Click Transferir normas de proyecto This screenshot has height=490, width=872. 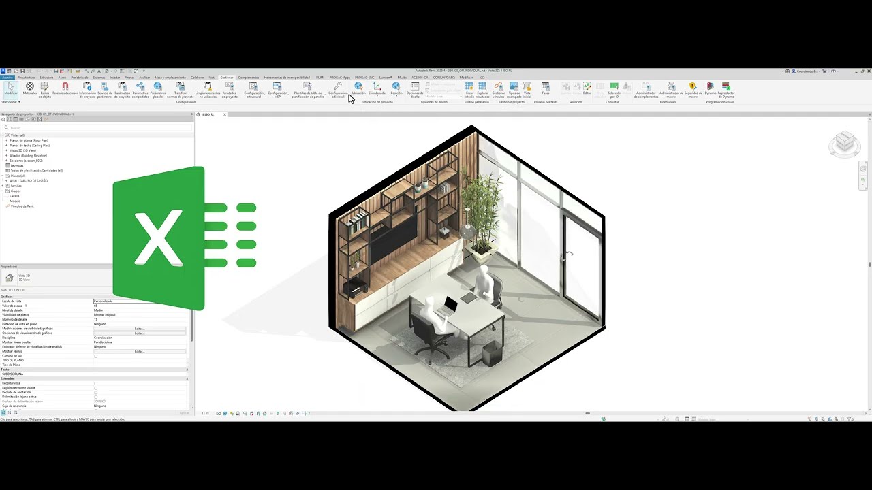(x=181, y=90)
